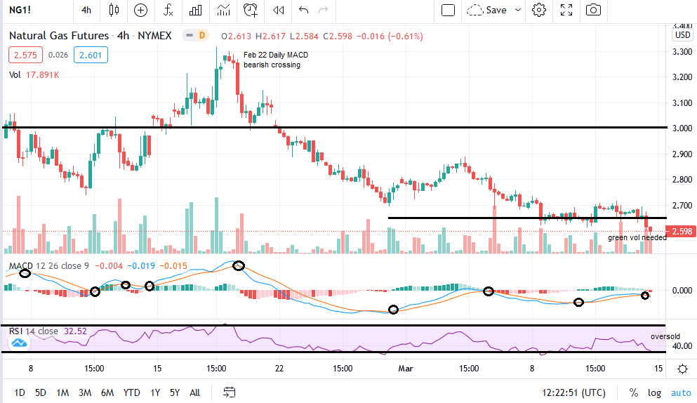Click the RSI 14 close indicator label
Image resolution: width=697 pixels, height=403 pixels.
[x=33, y=331]
